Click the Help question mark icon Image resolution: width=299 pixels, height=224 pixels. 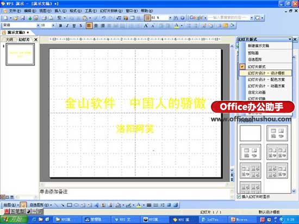click(183, 18)
